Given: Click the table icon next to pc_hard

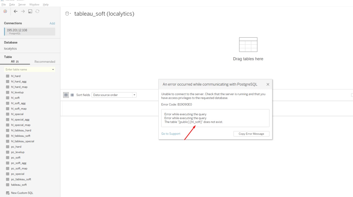Looking at the screenshot, I should tap(7, 147).
